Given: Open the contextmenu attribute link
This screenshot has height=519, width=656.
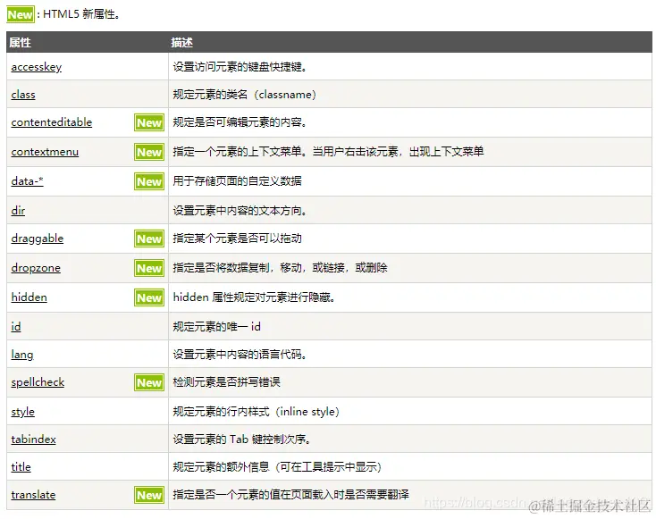Looking at the screenshot, I should pos(45,152).
